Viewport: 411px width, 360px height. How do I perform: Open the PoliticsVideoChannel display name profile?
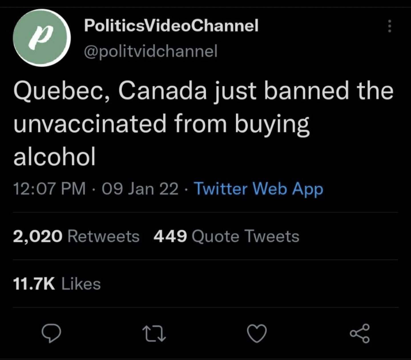pyautogui.click(x=171, y=26)
